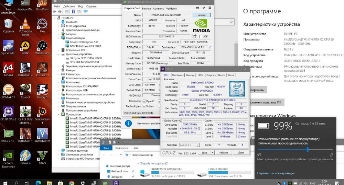Launch the Far Cry 5 desktop shortcut
Image resolution: width=344 pixels, height=185 pixels.
[42, 91]
